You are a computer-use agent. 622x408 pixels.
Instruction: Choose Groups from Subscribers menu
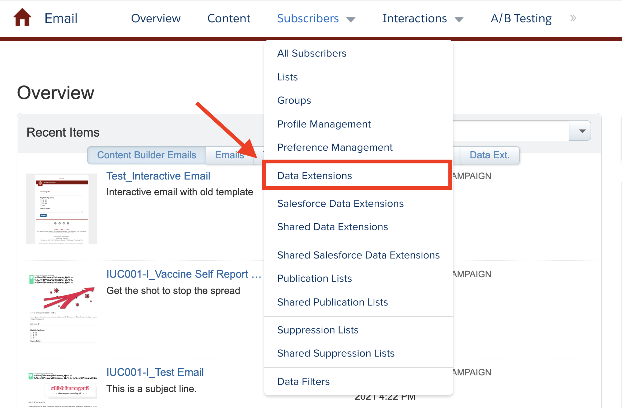(294, 100)
